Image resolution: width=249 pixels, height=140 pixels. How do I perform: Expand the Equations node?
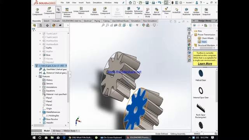tap(40, 91)
